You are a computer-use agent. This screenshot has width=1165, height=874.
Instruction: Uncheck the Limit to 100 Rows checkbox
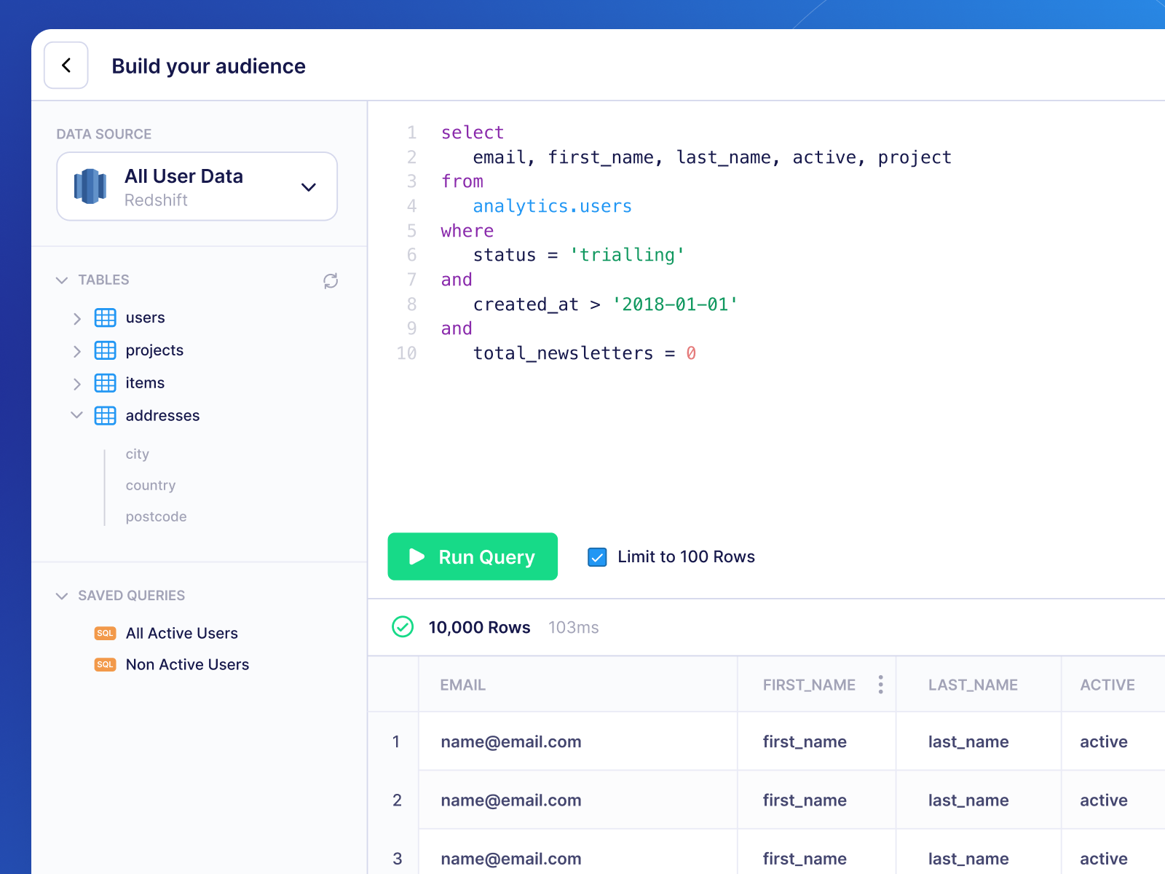click(x=597, y=556)
